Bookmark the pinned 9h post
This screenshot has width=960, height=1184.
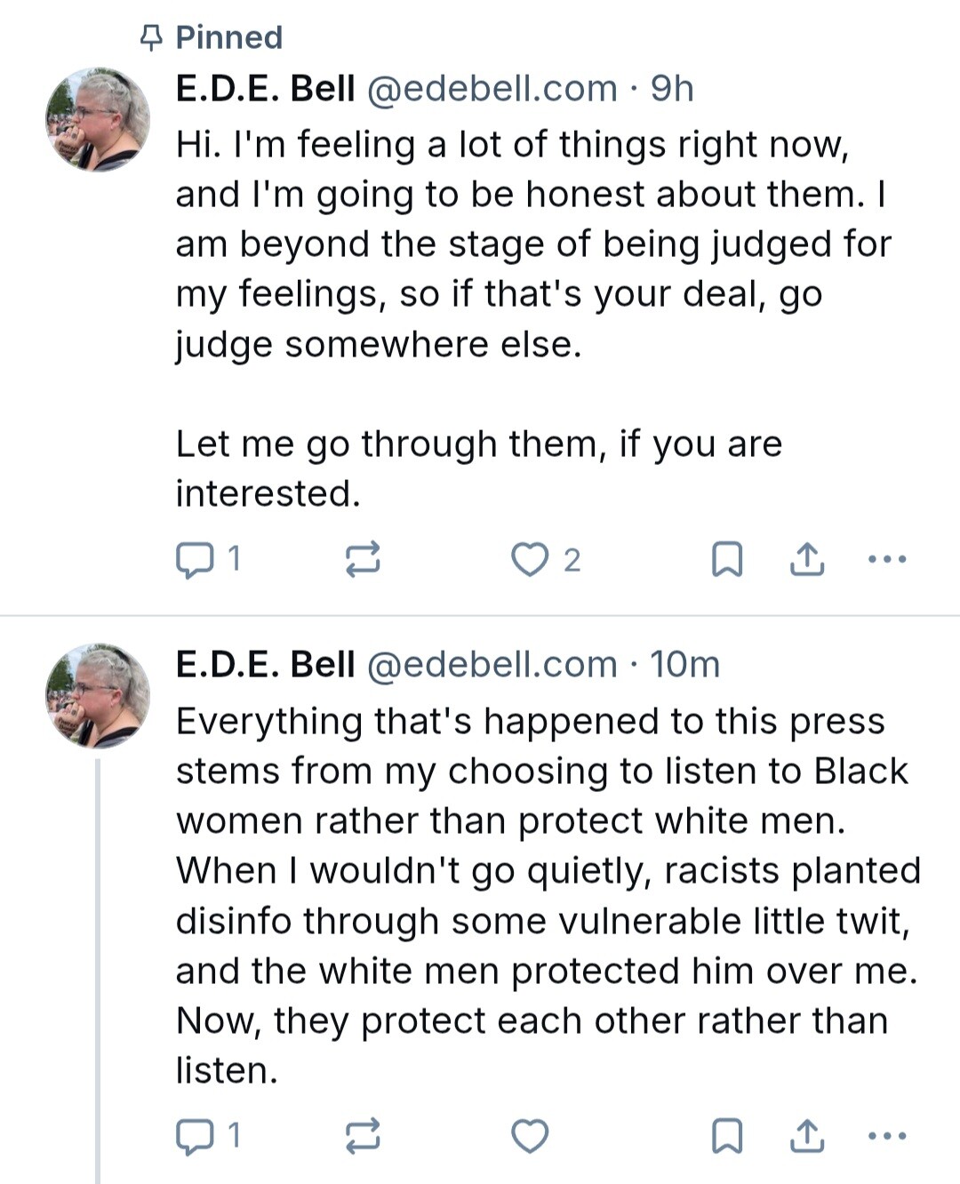pos(728,560)
